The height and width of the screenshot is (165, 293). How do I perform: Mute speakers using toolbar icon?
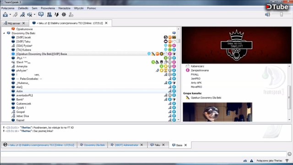[x=30, y=15]
